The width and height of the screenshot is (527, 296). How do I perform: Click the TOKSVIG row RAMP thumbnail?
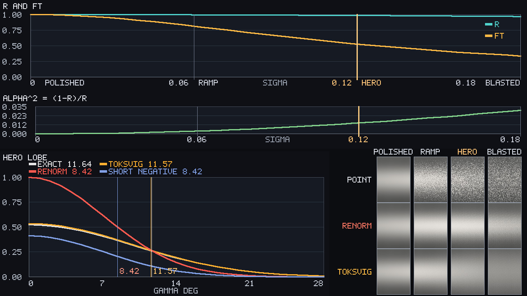[x=431, y=272]
